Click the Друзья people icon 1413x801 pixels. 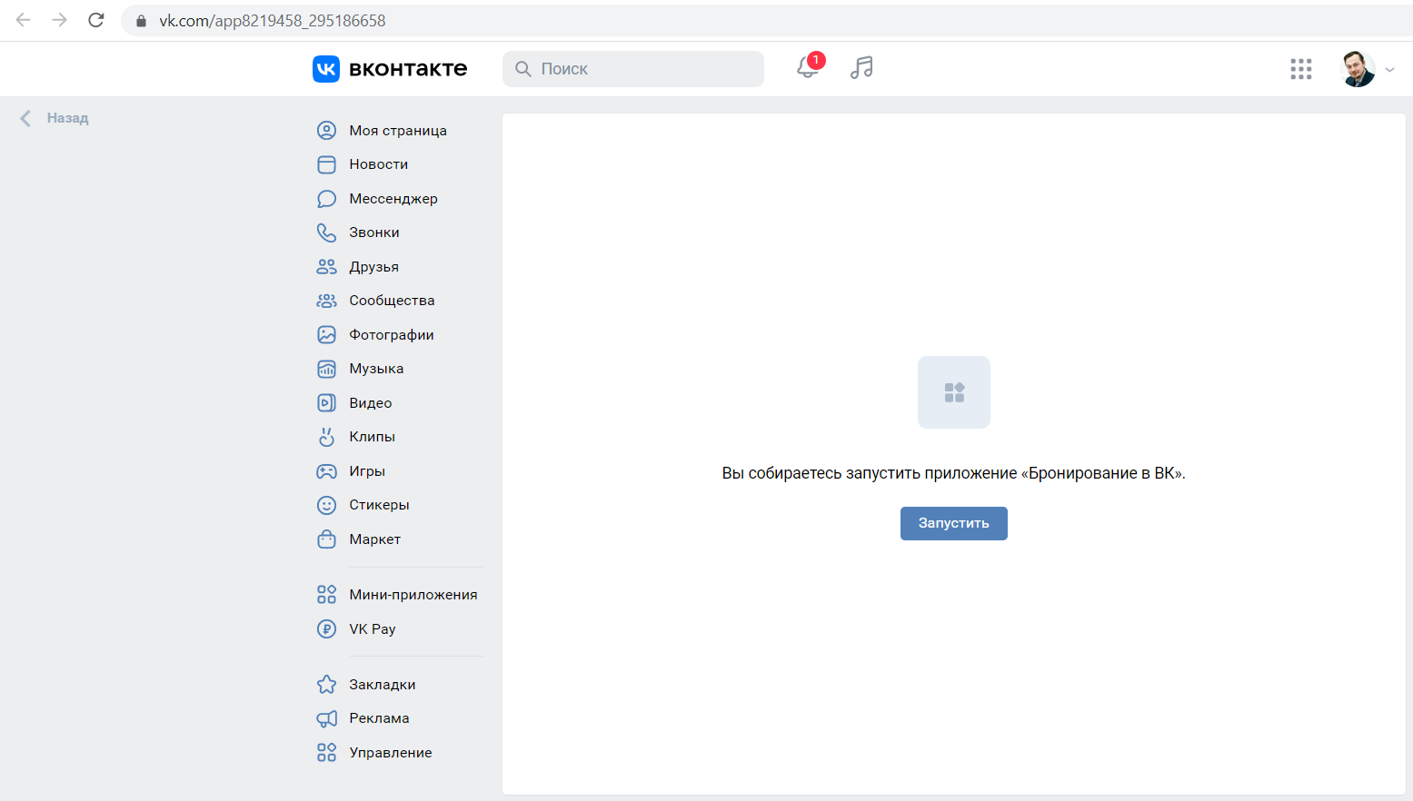(x=326, y=267)
